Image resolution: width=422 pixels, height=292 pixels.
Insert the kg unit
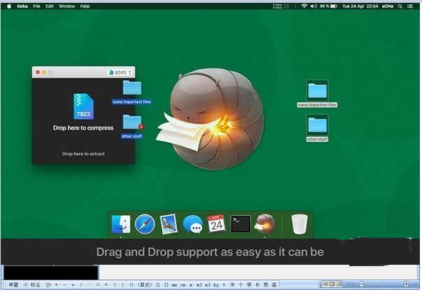pyautogui.click(x=216, y=285)
